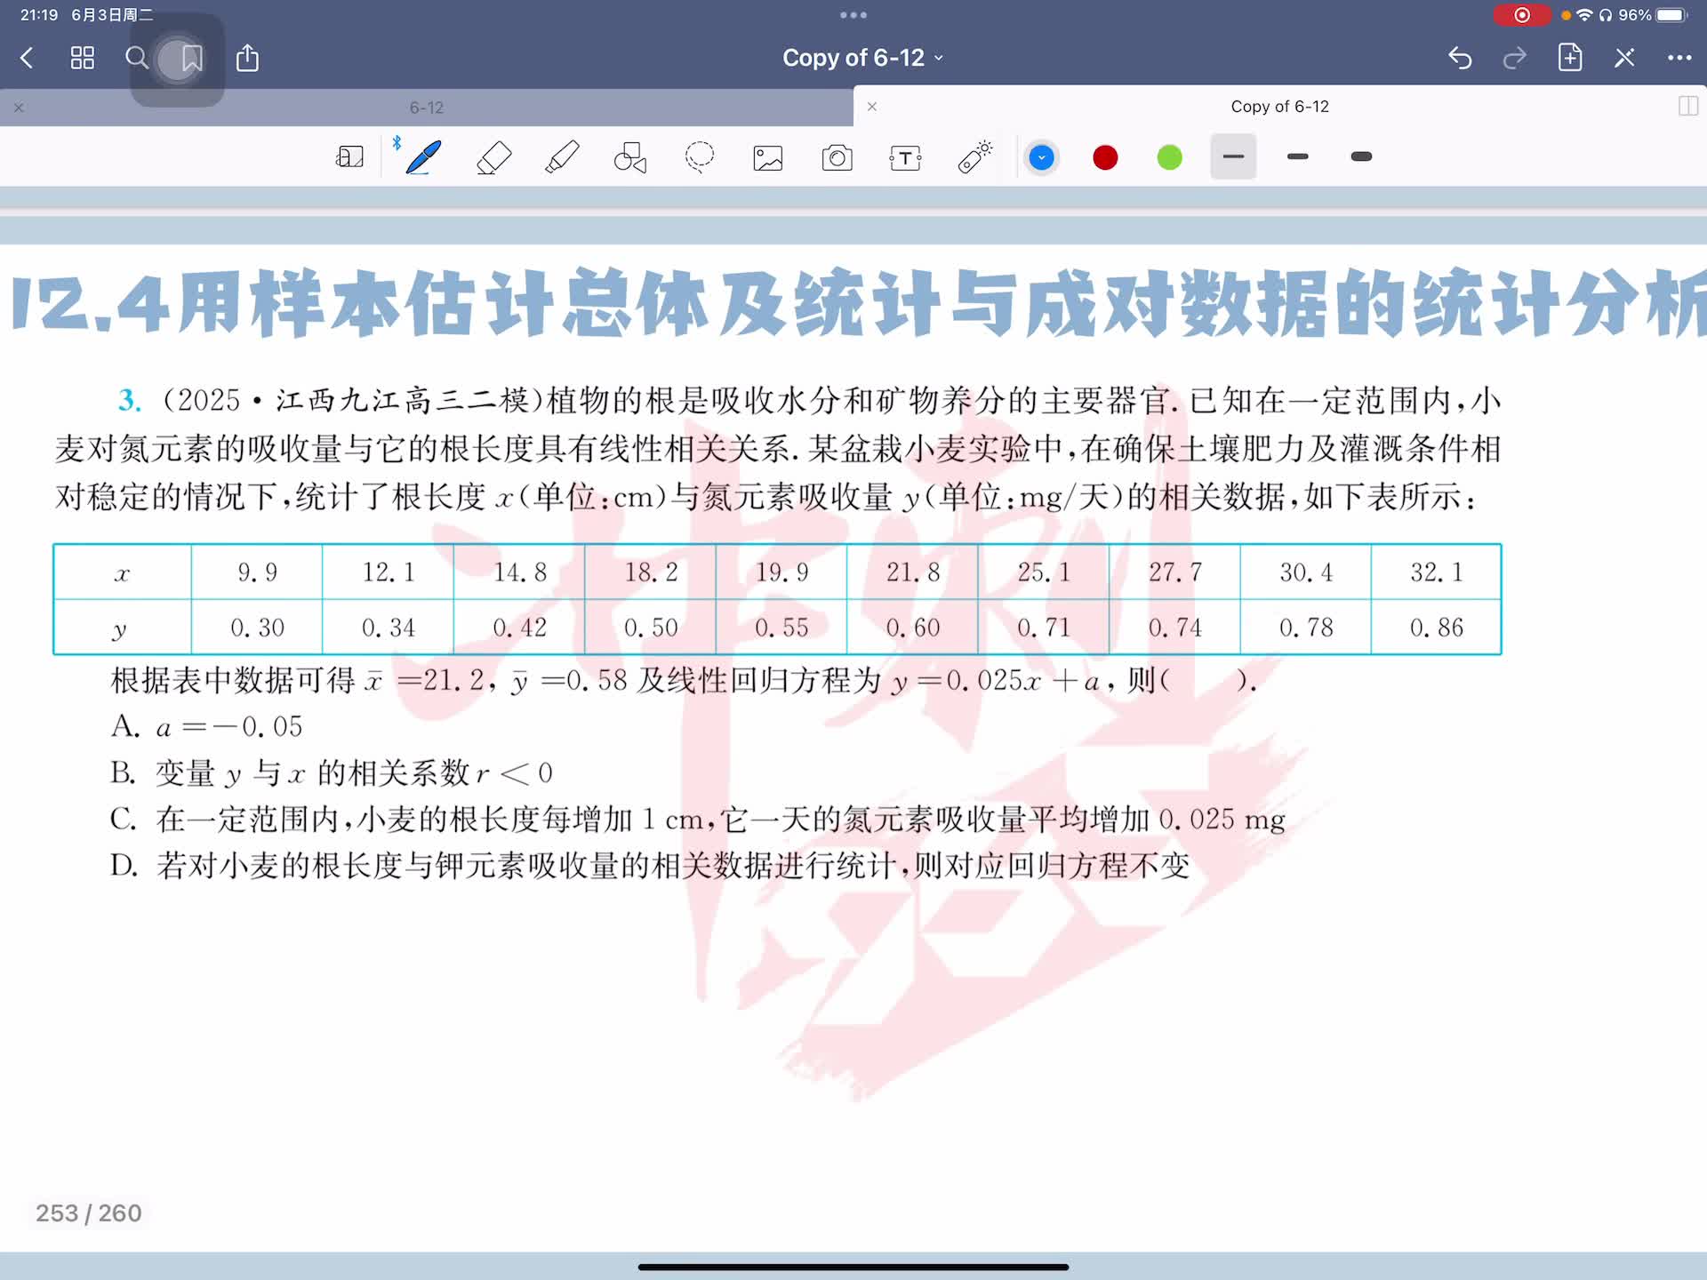The image size is (1707, 1280).
Task: Insert an image with the picture tool
Action: click(767, 157)
